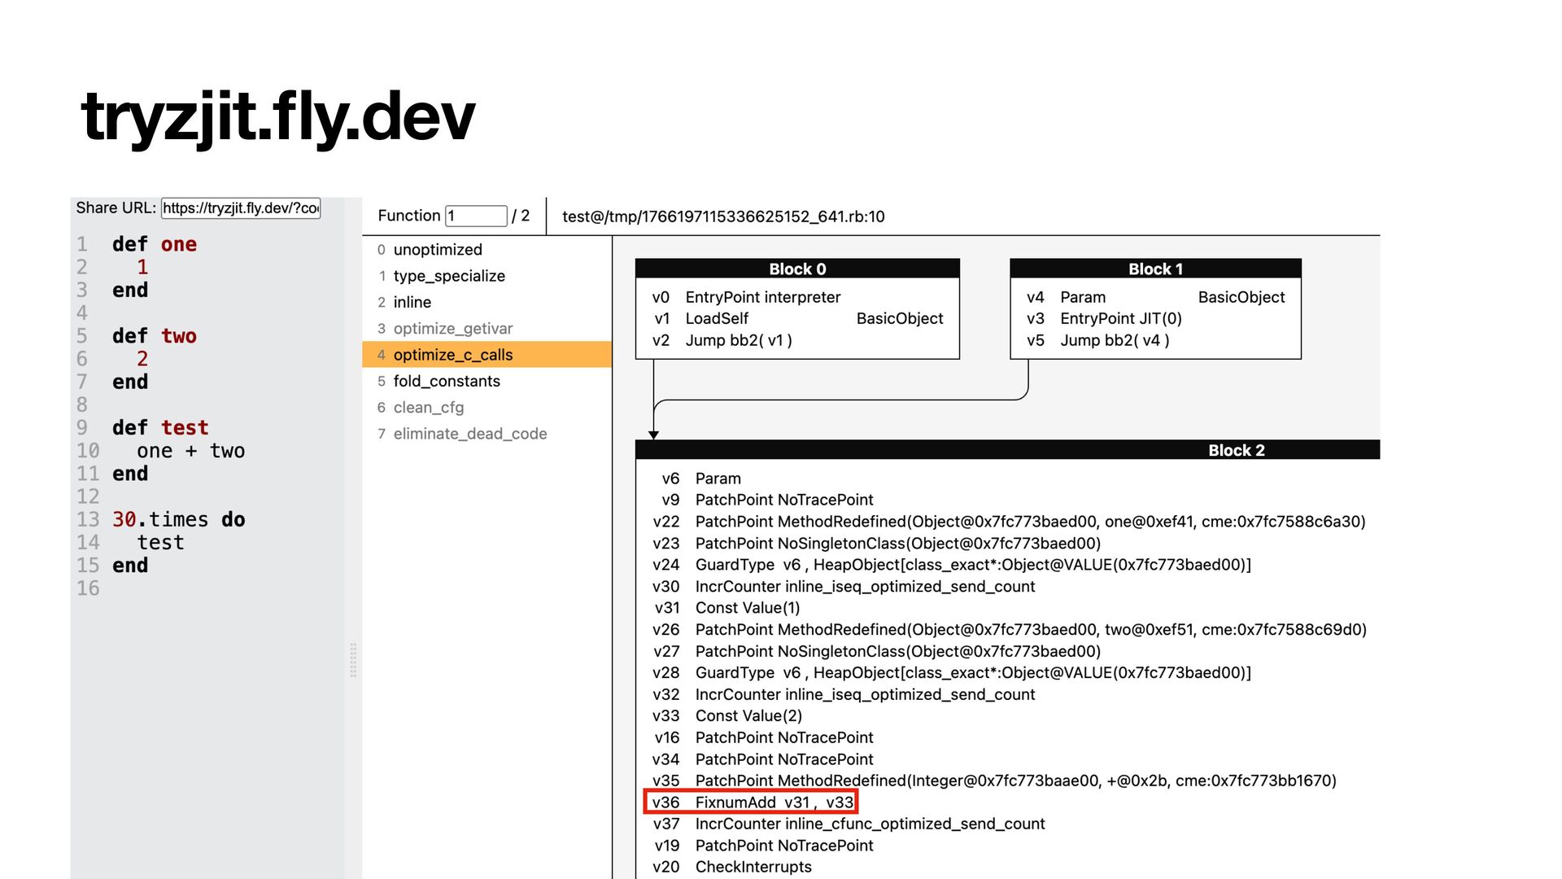Viewport: 1562px width, 879px height.
Task: Click code line 10 'one + two'
Action: tap(190, 451)
